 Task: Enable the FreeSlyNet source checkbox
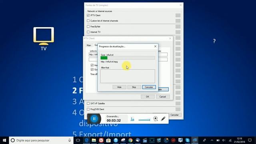point(88,26)
